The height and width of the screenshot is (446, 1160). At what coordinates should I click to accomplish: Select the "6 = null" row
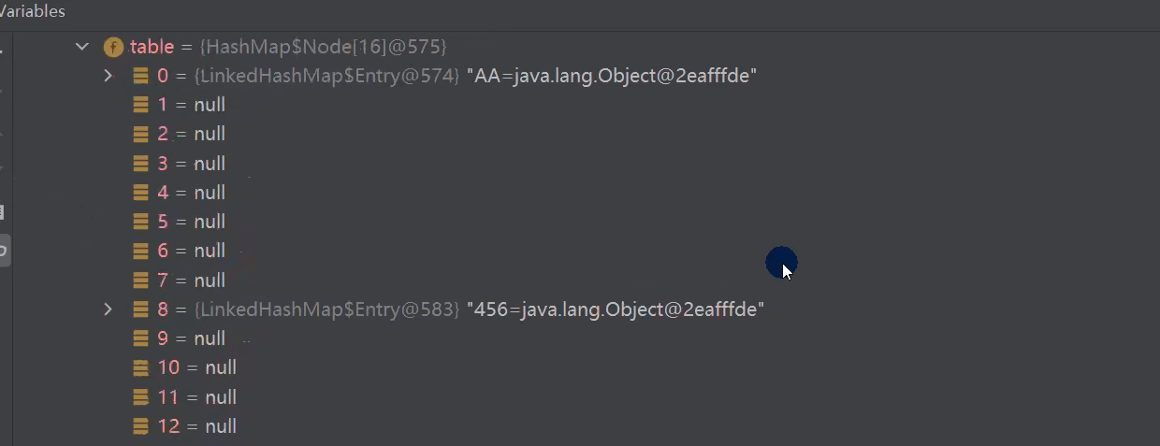point(192,251)
